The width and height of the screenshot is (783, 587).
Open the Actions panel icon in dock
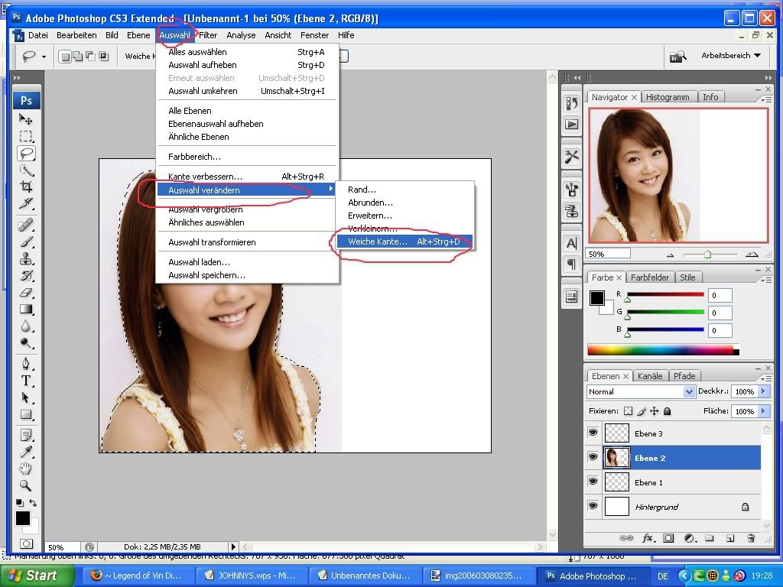(x=572, y=125)
